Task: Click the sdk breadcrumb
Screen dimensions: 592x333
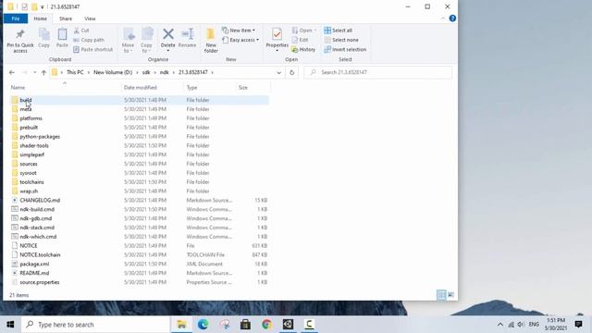Action: [146, 72]
